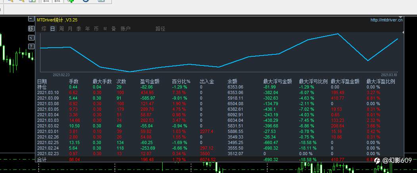Click the 179 trade count value
The image size is (417, 173).
(x=121, y=109)
